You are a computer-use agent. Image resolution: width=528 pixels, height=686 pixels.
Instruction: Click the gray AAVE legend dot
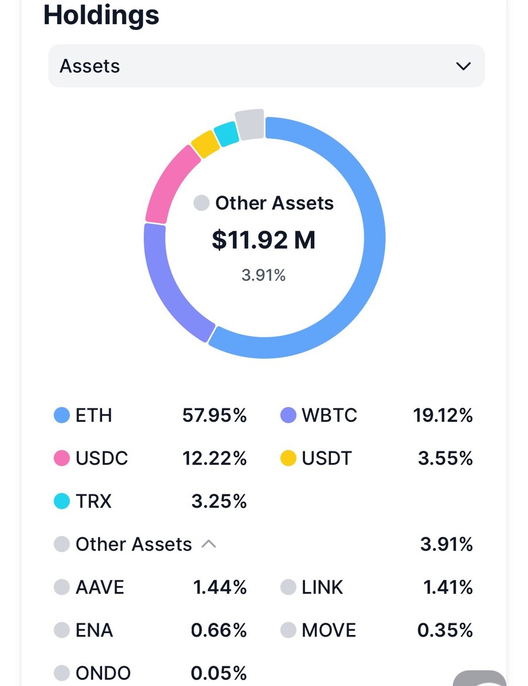pyautogui.click(x=62, y=587)
